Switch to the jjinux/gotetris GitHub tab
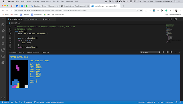Screen dimensions: 183x104 point(75,6)
